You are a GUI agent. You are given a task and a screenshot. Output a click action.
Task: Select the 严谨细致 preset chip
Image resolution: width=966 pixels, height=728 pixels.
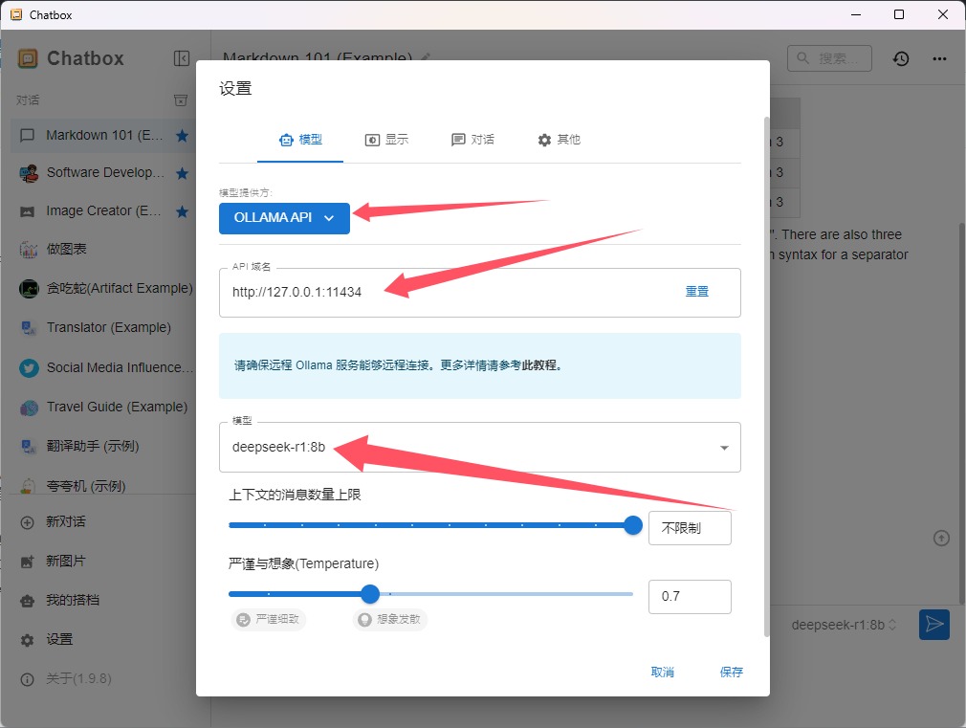pos(270,619)
